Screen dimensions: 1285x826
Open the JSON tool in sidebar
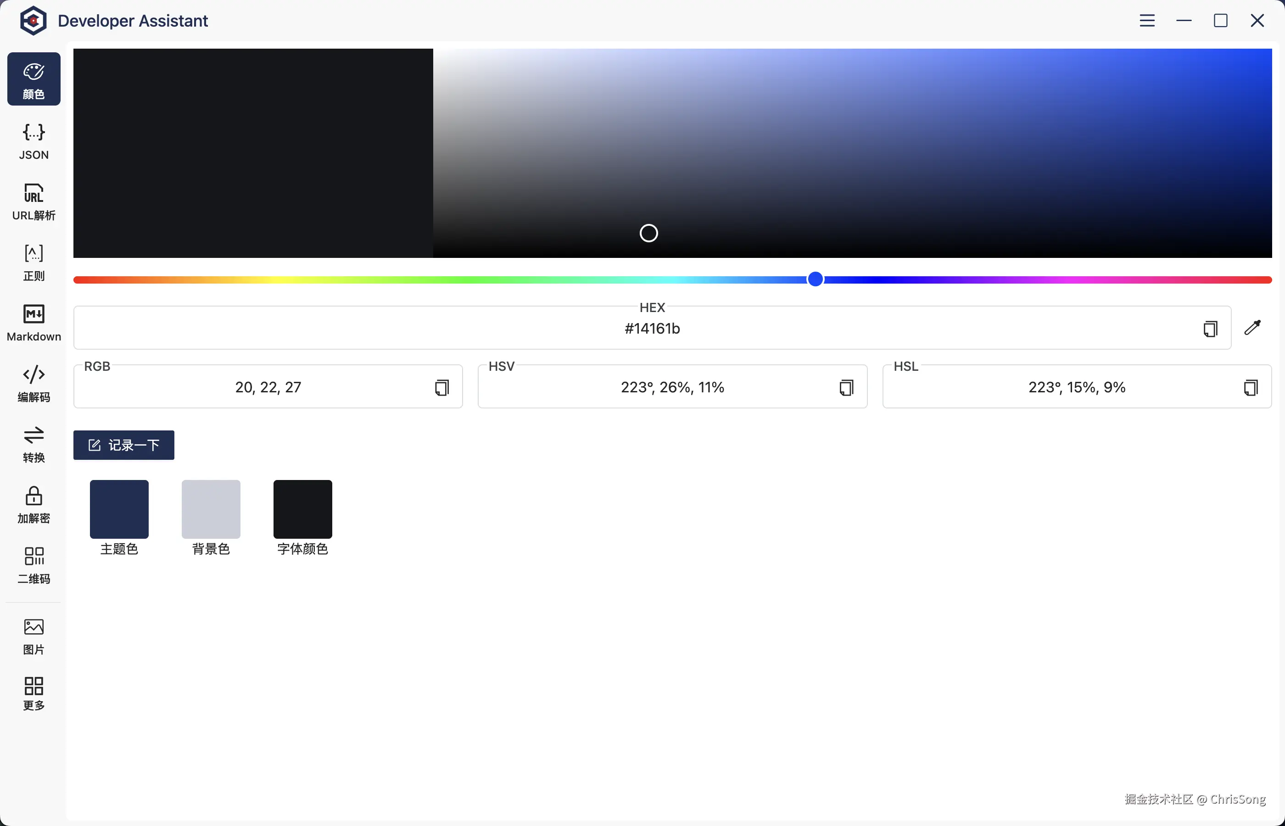coord(34,141)
